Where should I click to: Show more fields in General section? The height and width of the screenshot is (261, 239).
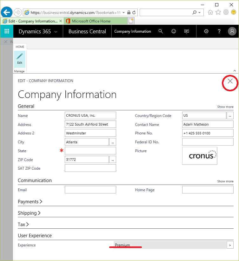click(x=225, y=107)
